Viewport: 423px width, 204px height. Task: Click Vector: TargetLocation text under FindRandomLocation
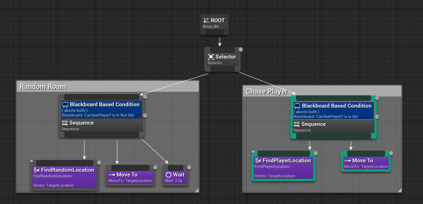pyautogui.click(x=53, y=185)
